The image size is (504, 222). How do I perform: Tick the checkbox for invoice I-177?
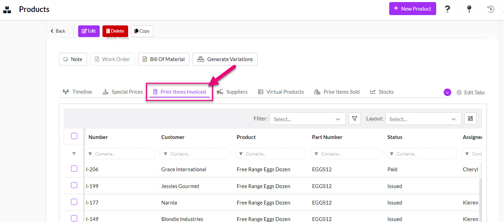[74, 202]
